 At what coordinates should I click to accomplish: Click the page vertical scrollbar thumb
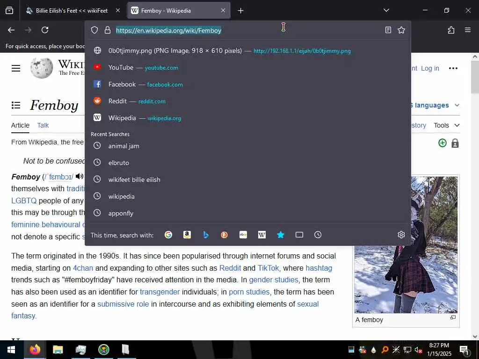pyautogui.click(x=475, y=77)
